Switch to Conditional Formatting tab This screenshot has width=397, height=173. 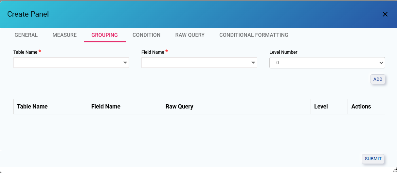tap(254, 35)
